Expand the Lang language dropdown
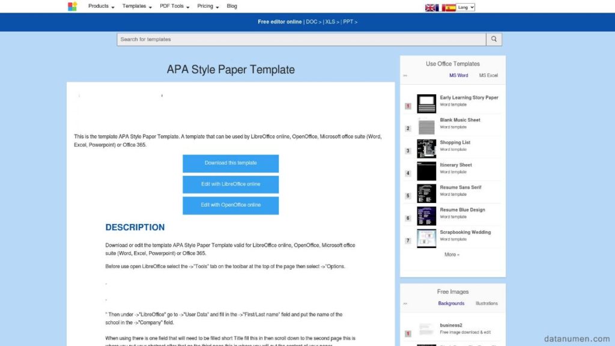Image resolution: width=615 pixels, height=346 pixels. [x=465, y=7]
